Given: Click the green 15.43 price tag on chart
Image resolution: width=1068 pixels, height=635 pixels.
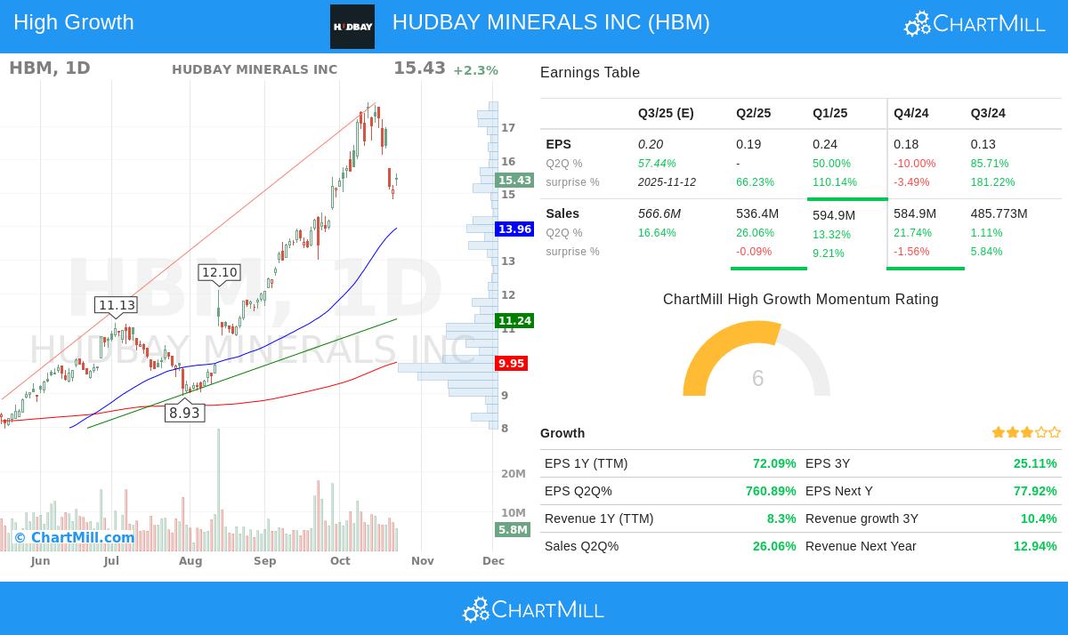Looking at the screenshot, I should coord(512,180).
